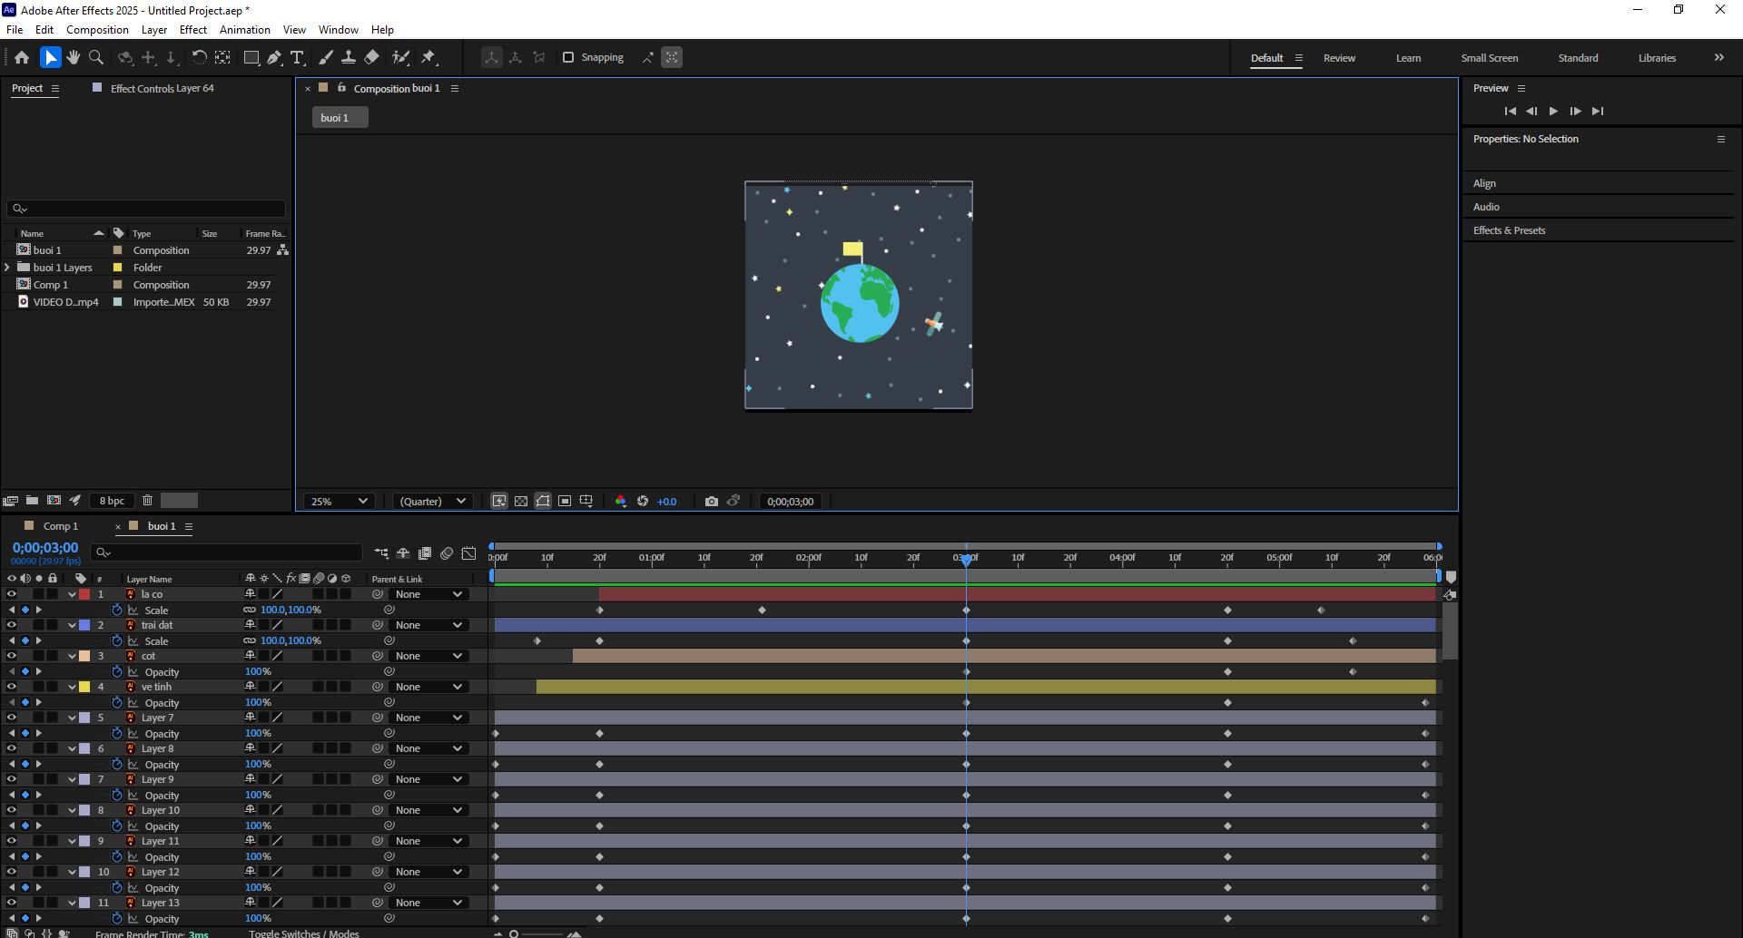The width and height of the screenshot is (1743, 938).
Task: Open the Composition menu
Action: pos(97,29)
